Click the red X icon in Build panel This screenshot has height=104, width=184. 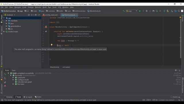(x=5, y=86)
